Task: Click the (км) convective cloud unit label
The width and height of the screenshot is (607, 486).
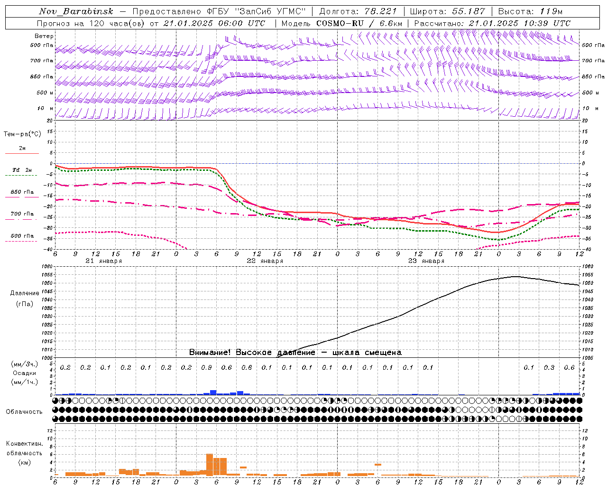Action: pyautogui.click(x=24, y=462)
